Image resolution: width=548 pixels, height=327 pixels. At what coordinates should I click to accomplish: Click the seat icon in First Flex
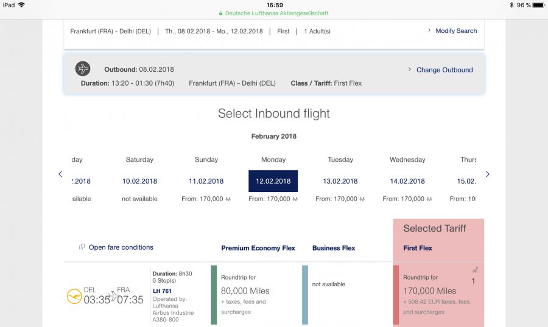(475, 270)
